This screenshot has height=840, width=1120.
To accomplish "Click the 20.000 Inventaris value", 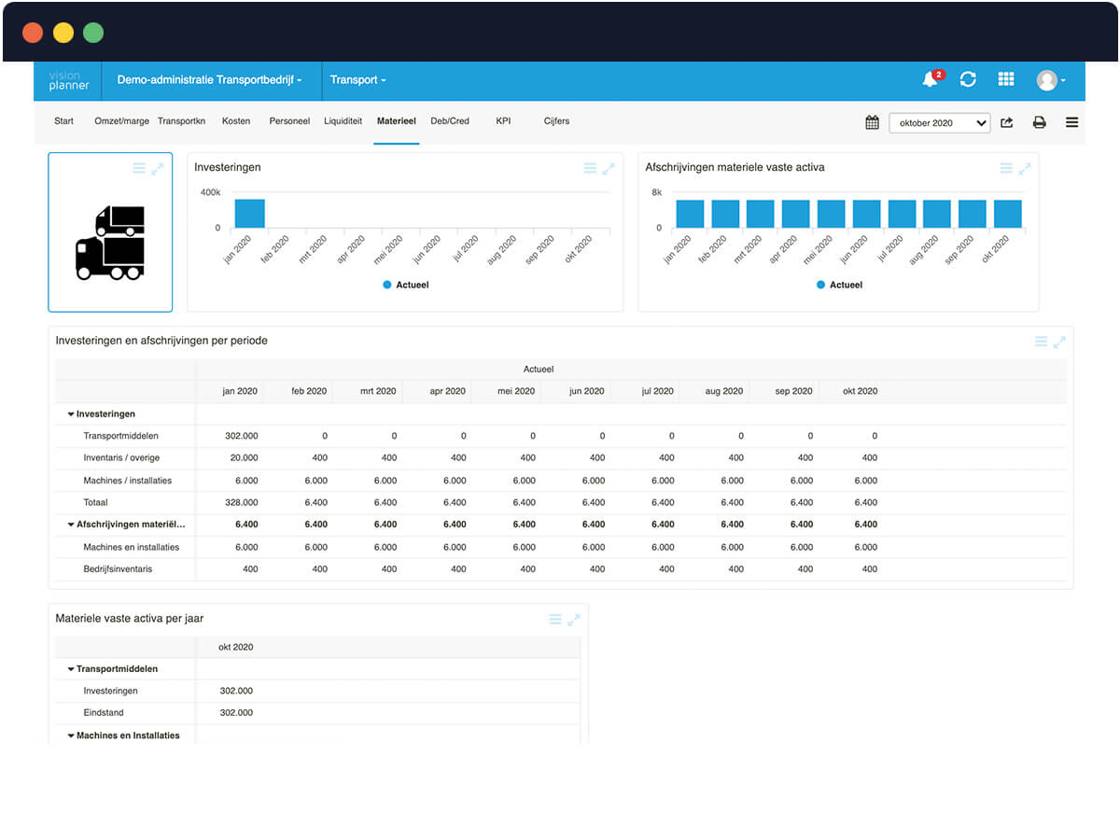I will (x=245, y=458).
